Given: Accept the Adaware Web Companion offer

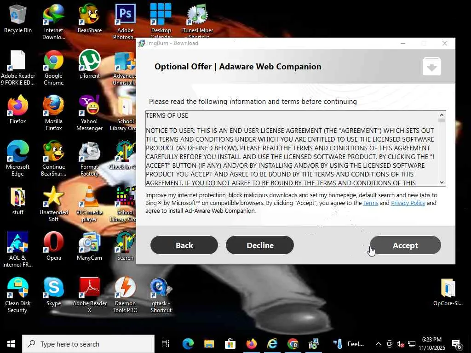Looking at the screenshot, I should tap(405, 245).
